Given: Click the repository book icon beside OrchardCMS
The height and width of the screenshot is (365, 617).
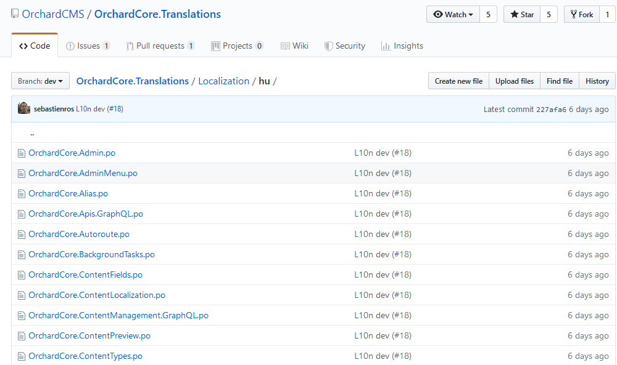Looking at the screenshot, I should pos(15,14).
